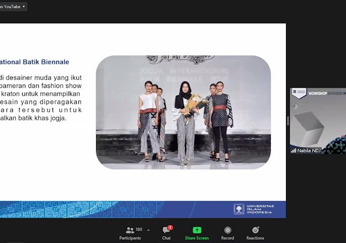Open the live on YouTube dropdown
The image size is (346, 243).
13,6
